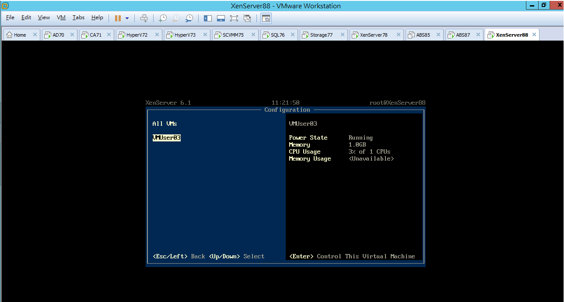Switch to the Storage77 tab

(x=321, y=35)
